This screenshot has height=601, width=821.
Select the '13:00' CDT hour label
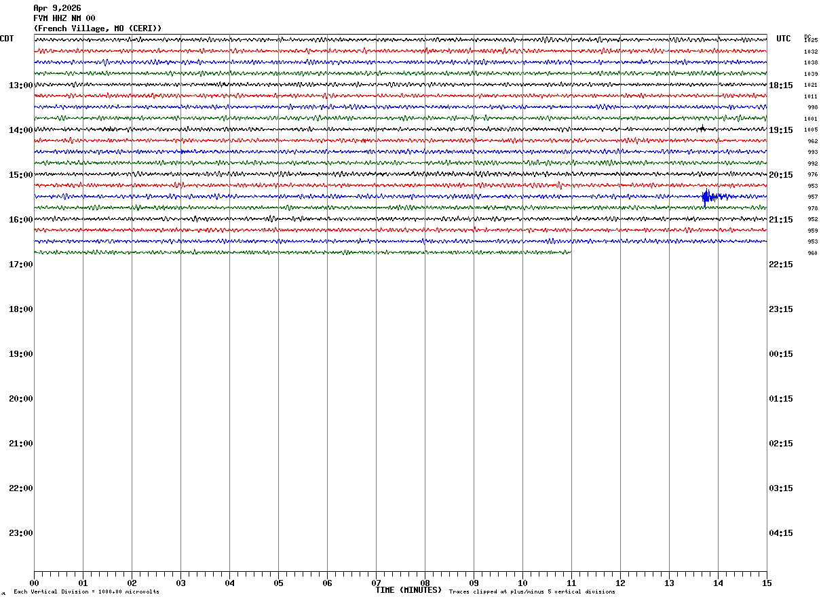(x=21, y=85)
